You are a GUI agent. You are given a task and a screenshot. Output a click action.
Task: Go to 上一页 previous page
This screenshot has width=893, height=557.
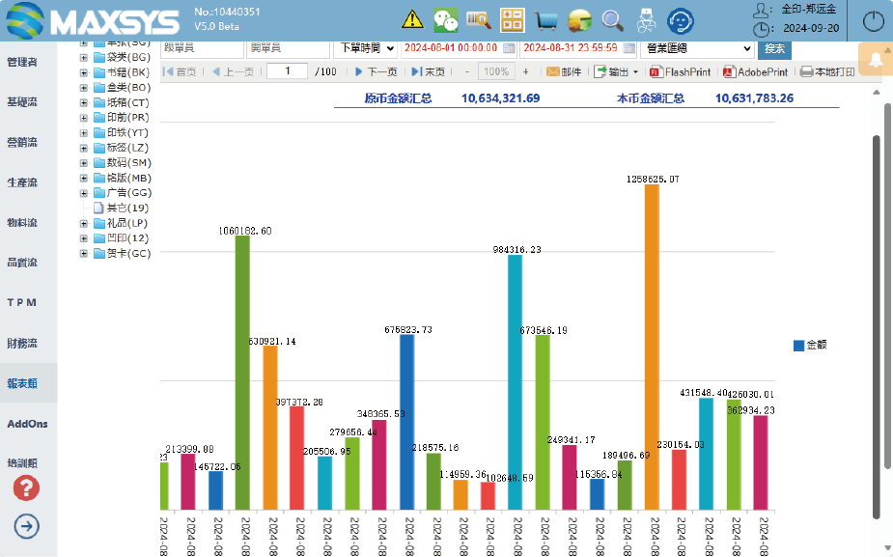[x=232, y=71]
